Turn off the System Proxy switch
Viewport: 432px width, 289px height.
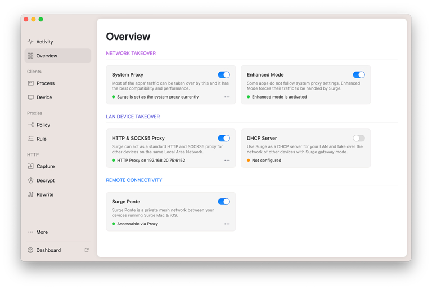(x=224, y=75)
